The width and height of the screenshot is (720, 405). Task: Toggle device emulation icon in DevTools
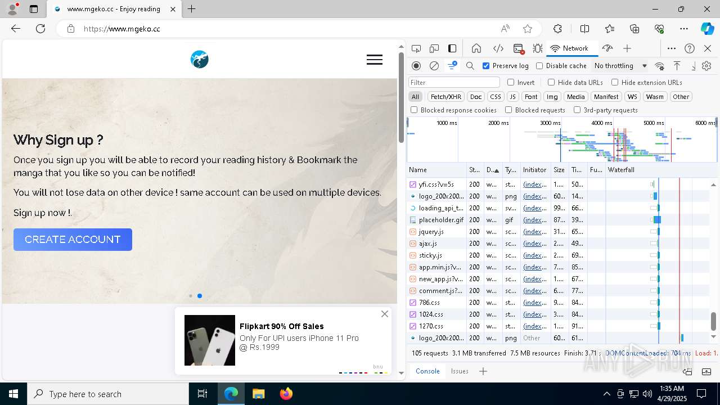pos(434,48)
